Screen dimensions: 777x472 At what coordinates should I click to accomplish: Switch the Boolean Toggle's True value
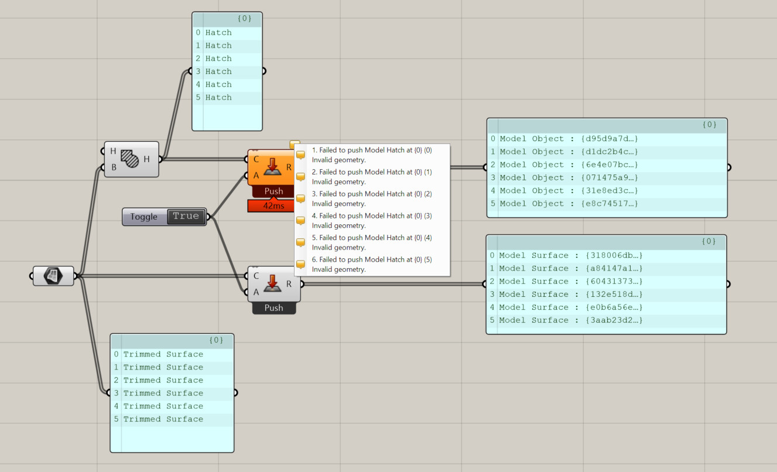(x=186, y=217)
